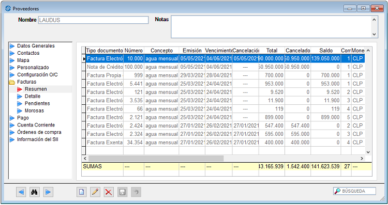
Task: Click the arrow icon beside Contactos
Action: [x=12, y=53]
